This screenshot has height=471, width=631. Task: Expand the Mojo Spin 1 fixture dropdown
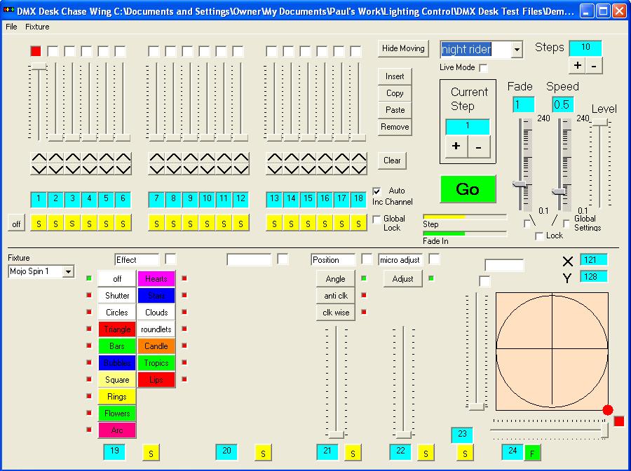(68, 271)
